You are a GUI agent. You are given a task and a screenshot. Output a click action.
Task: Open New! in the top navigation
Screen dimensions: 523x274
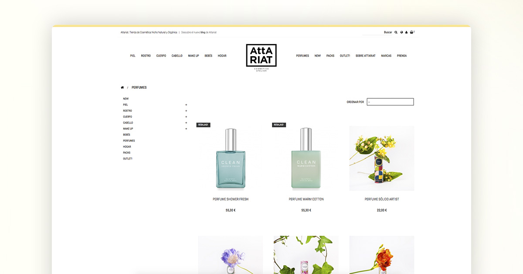coord(318,56)
